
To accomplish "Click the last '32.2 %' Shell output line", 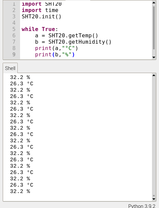I will click(20, 191).
